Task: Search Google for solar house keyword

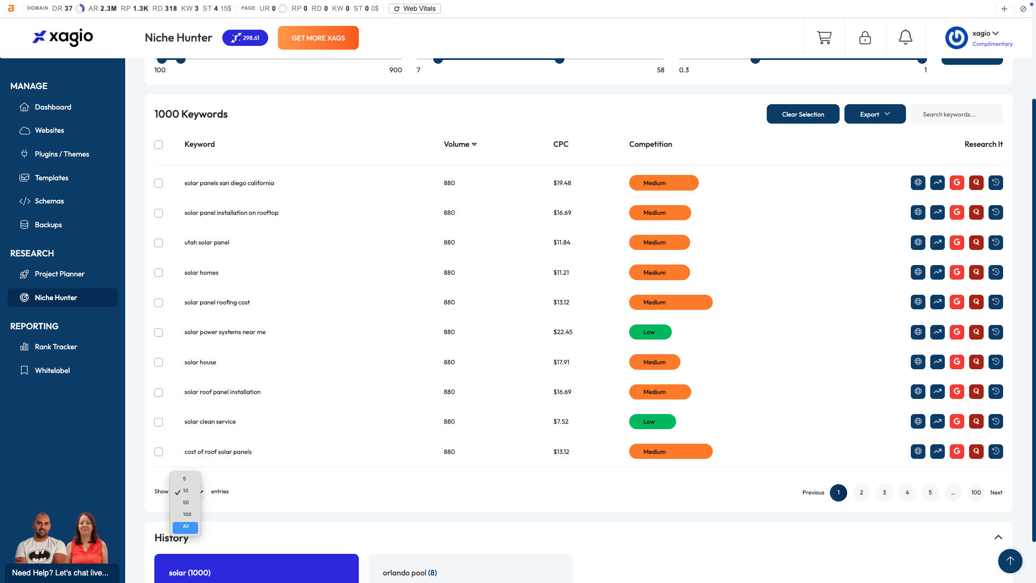Action: (957, 362)
